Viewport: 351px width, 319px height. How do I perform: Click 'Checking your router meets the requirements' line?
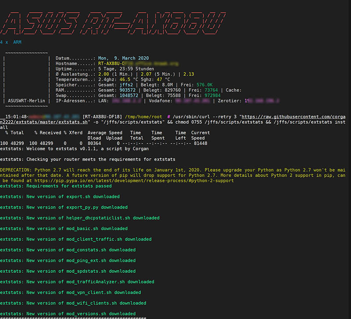click(x=87, y=159)
